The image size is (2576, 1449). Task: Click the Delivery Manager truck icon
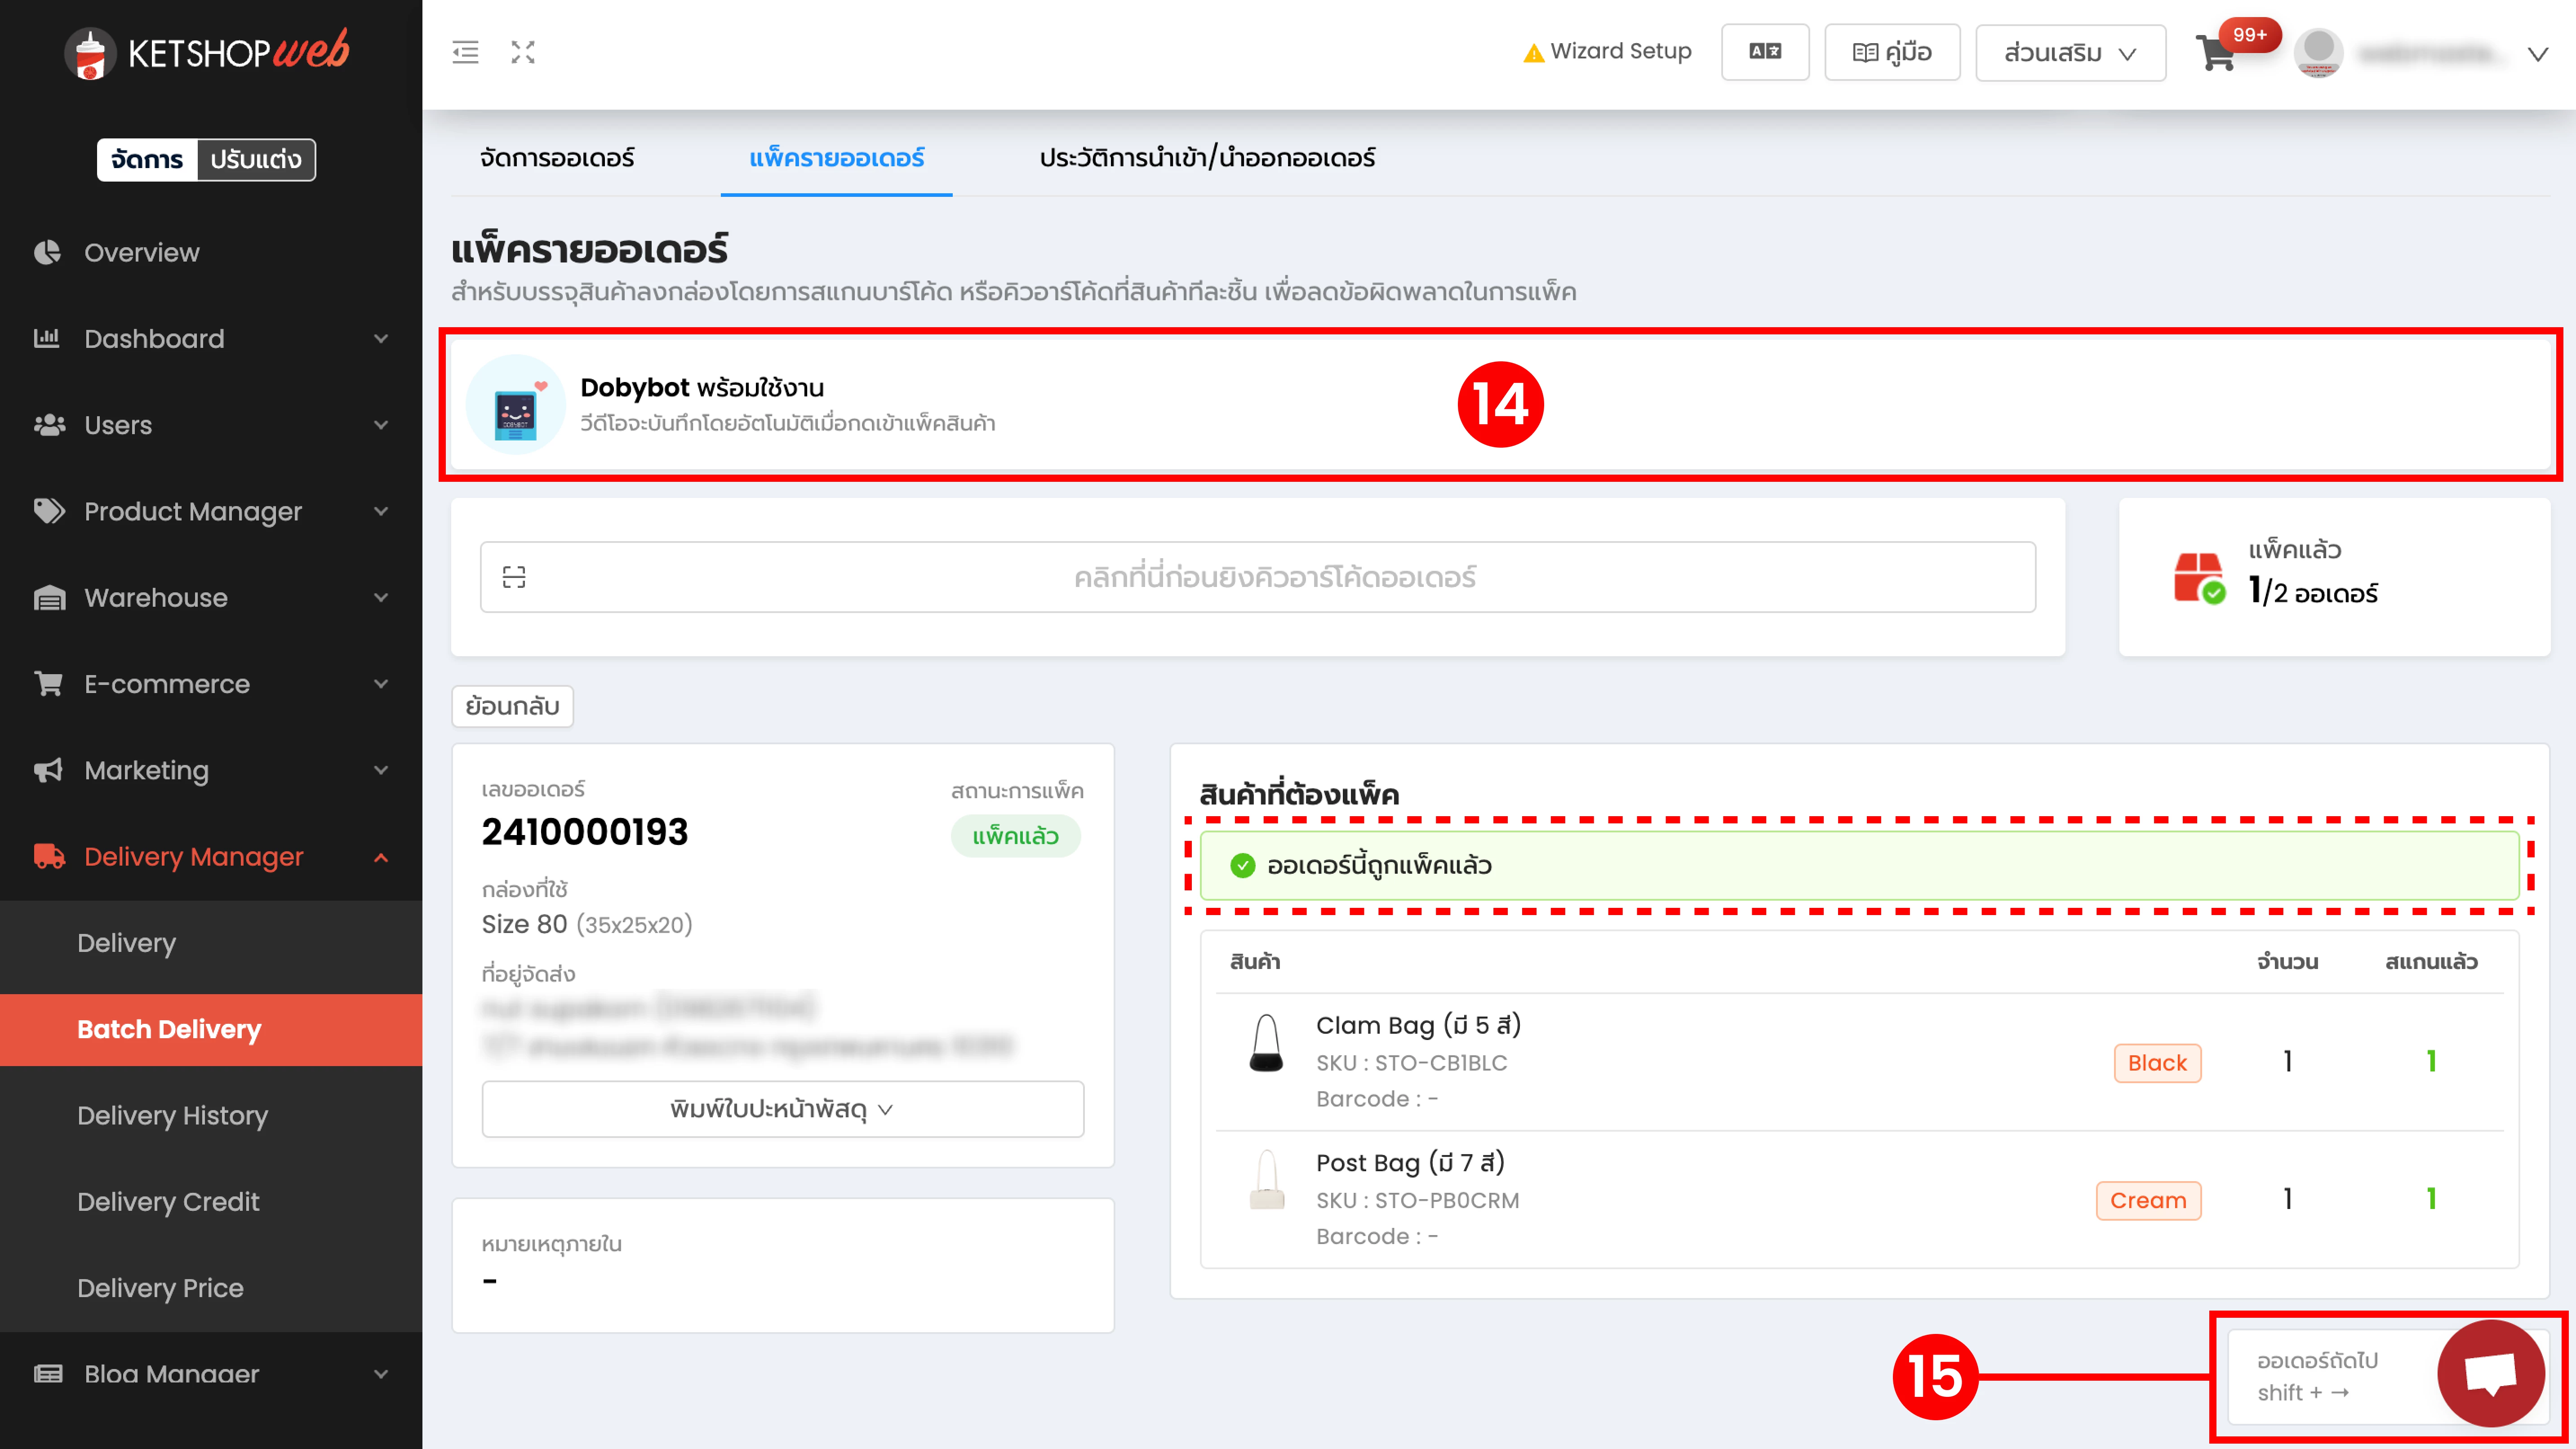point(49,857)
